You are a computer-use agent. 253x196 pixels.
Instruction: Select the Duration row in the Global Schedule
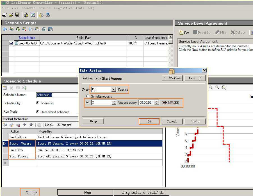click(82, 150)
